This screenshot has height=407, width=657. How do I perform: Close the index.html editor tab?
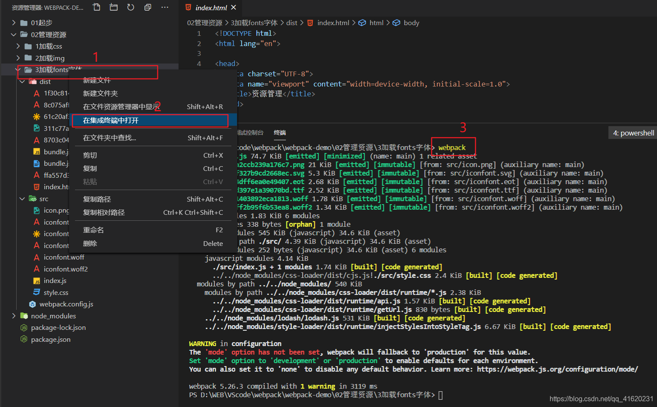pyautogui.click(x=233, y=8)
